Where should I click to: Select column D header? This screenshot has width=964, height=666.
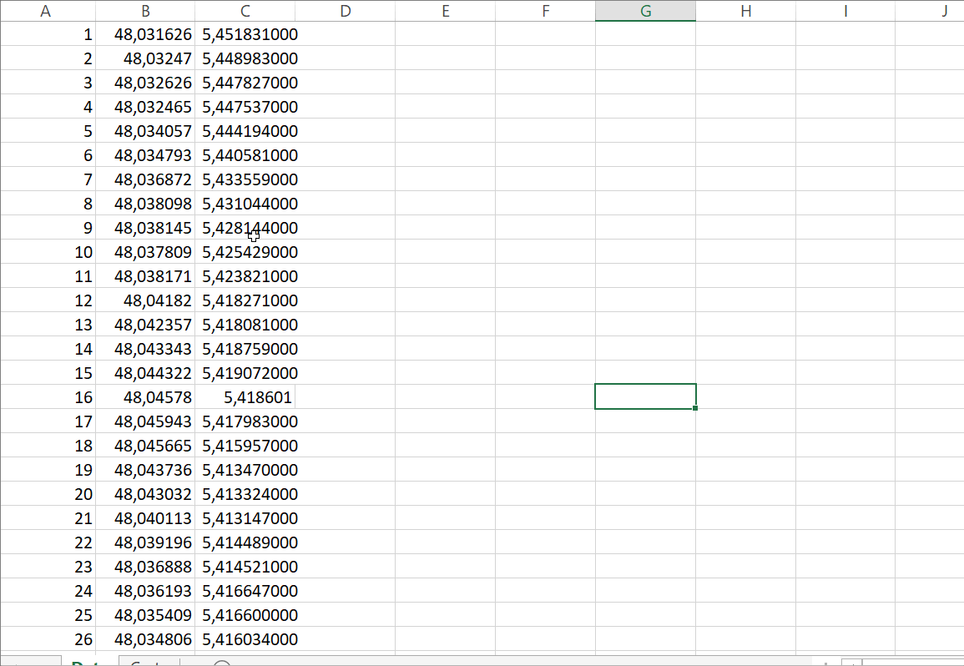click(x=346, y=11)
